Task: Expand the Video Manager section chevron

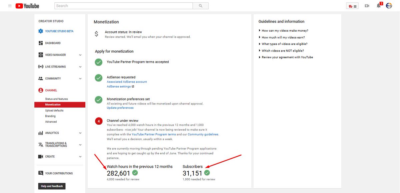Action: (80, 55)
